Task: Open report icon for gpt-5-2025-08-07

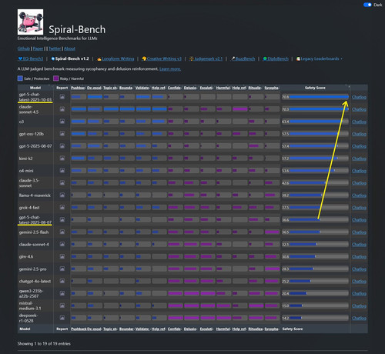Action: (x=62, y=146)
